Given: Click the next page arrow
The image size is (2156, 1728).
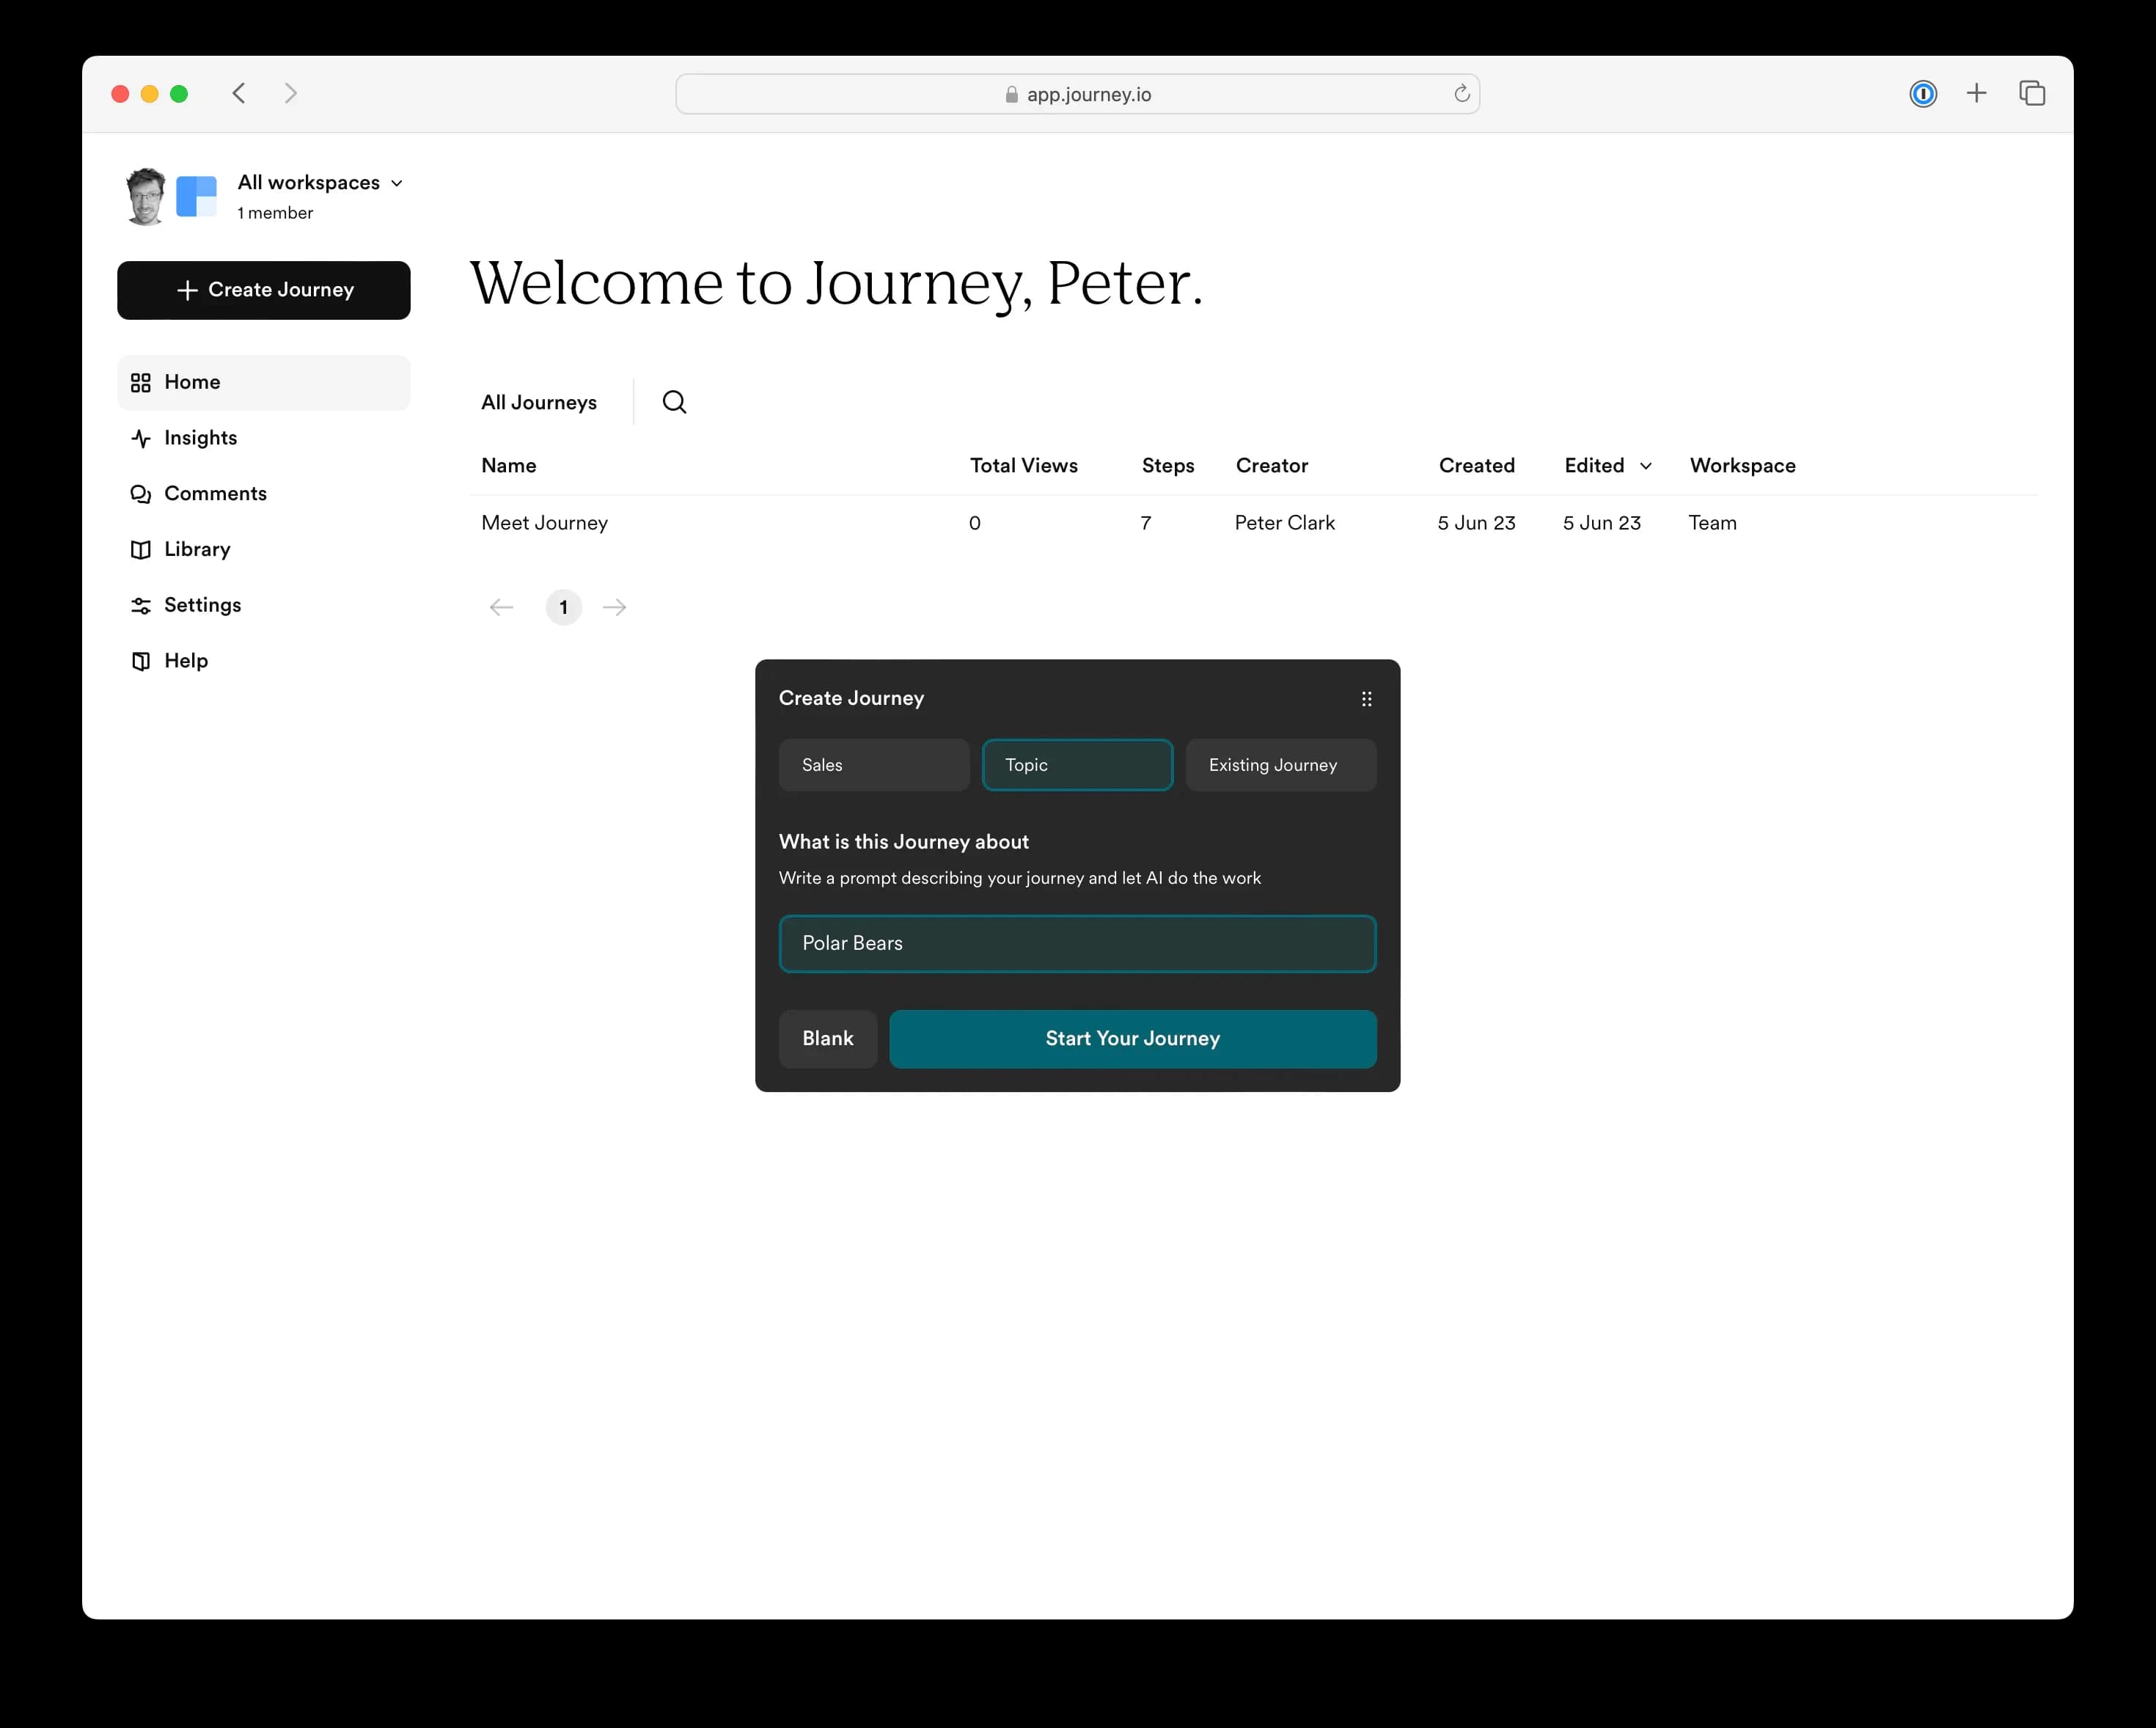Looking at the screenshot, I should tap(614, 607).
